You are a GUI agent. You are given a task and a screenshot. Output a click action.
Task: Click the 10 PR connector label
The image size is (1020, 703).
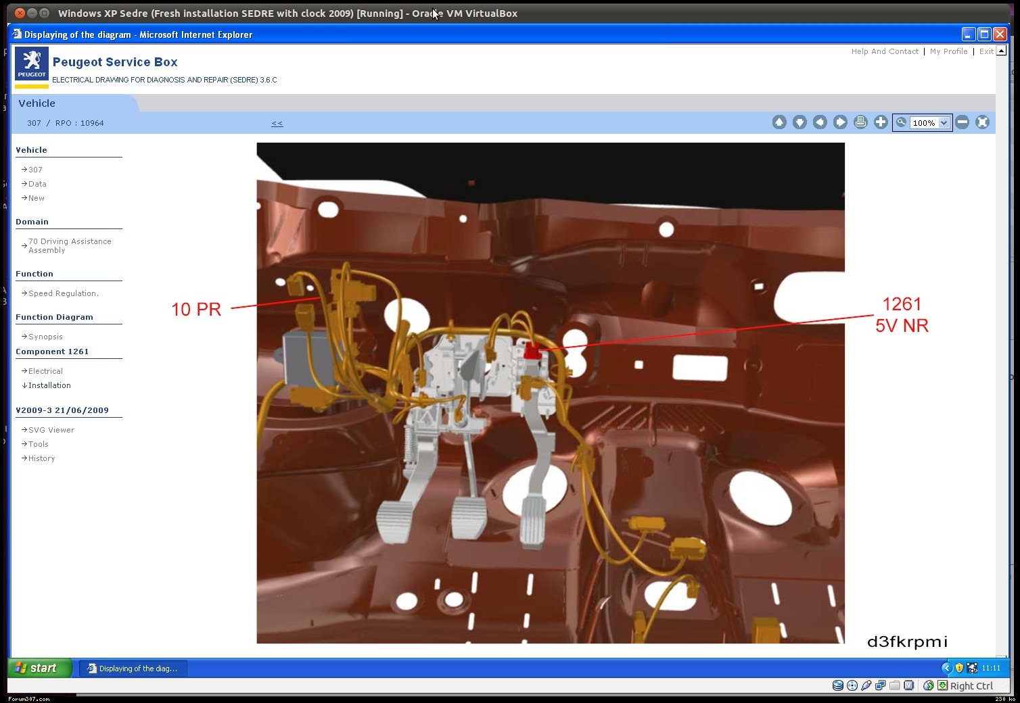pos(196,310)
